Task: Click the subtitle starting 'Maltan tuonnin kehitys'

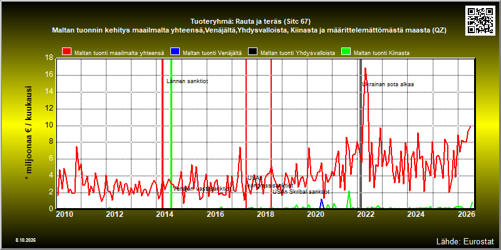Action: (249, 31)
